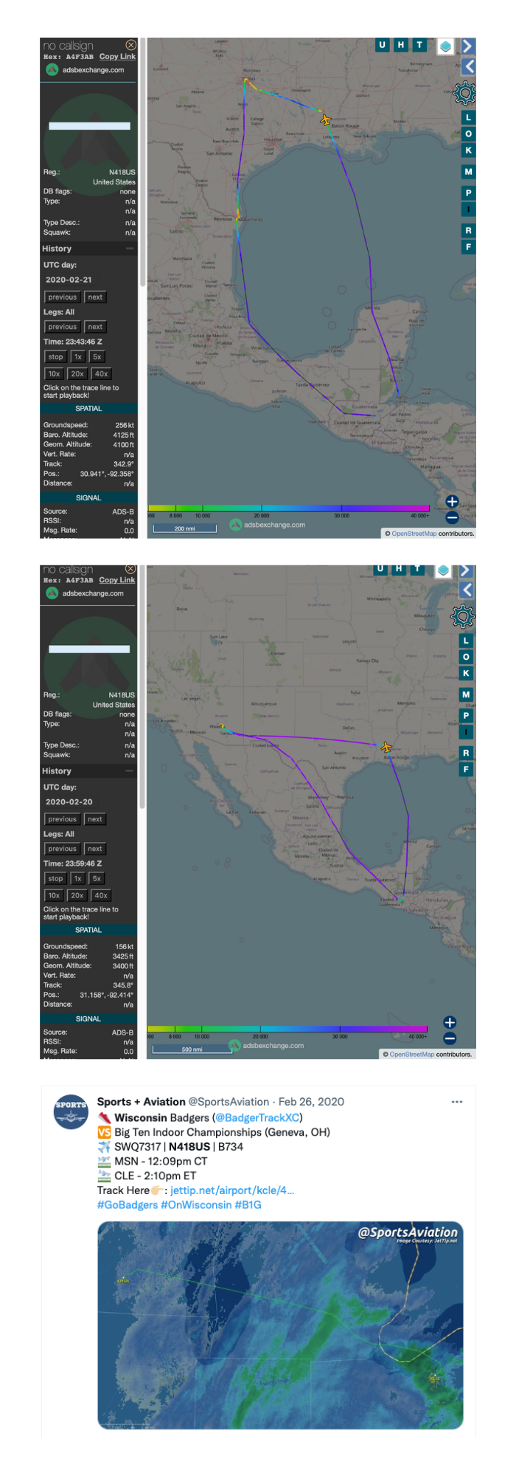Click the #GoBadgers hashtag

[128, 1205]
